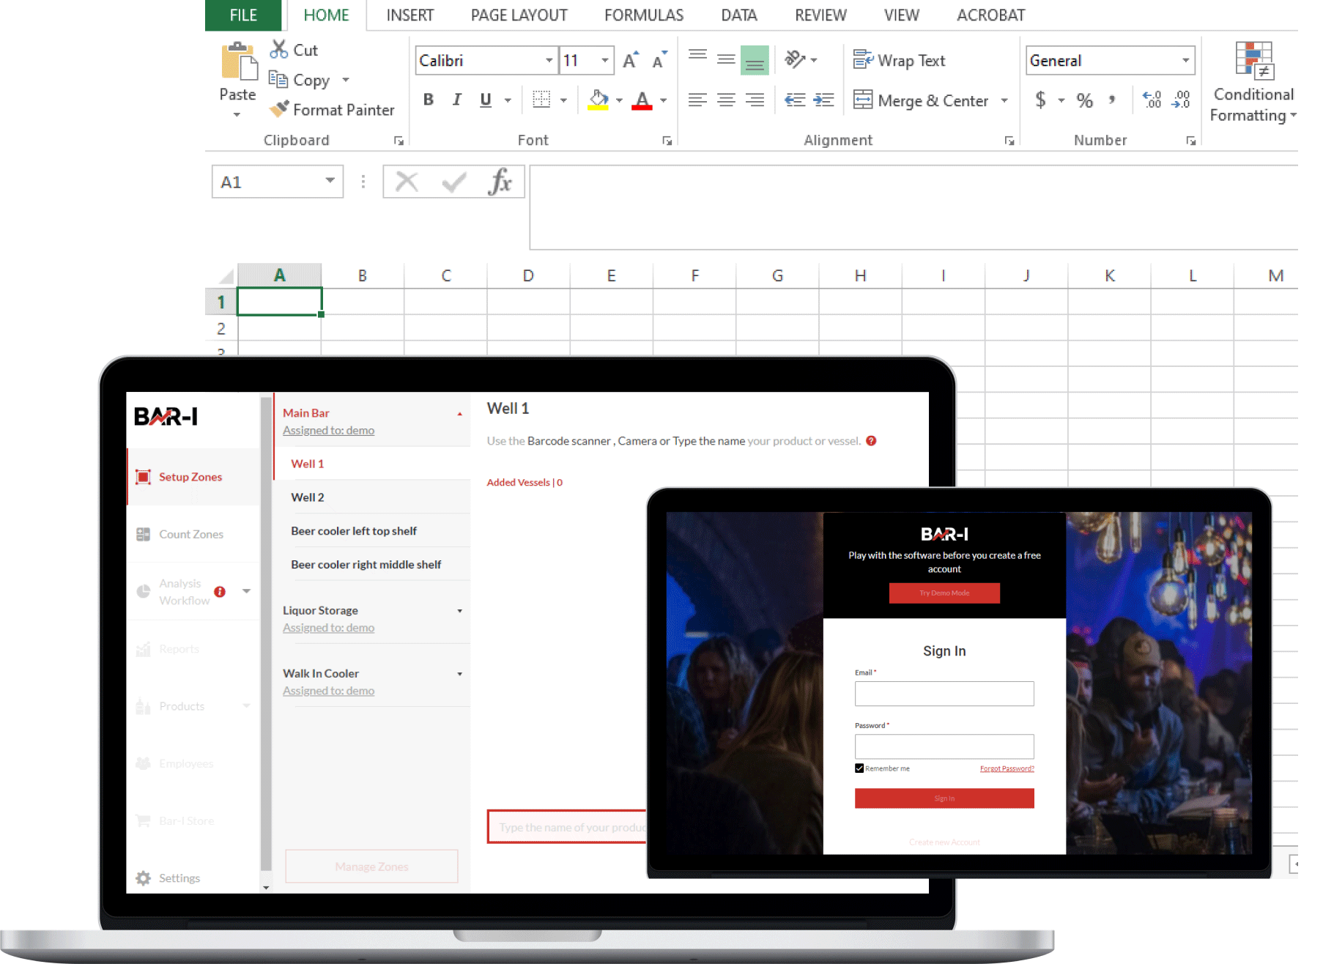Open the font size 11 dropdown
The width and height of the screenshot is (1323, 964).
click(605, 60)
